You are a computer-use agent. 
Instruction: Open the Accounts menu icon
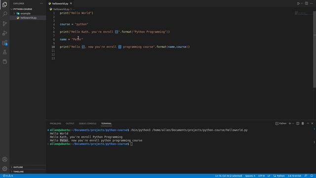(4, 159)
